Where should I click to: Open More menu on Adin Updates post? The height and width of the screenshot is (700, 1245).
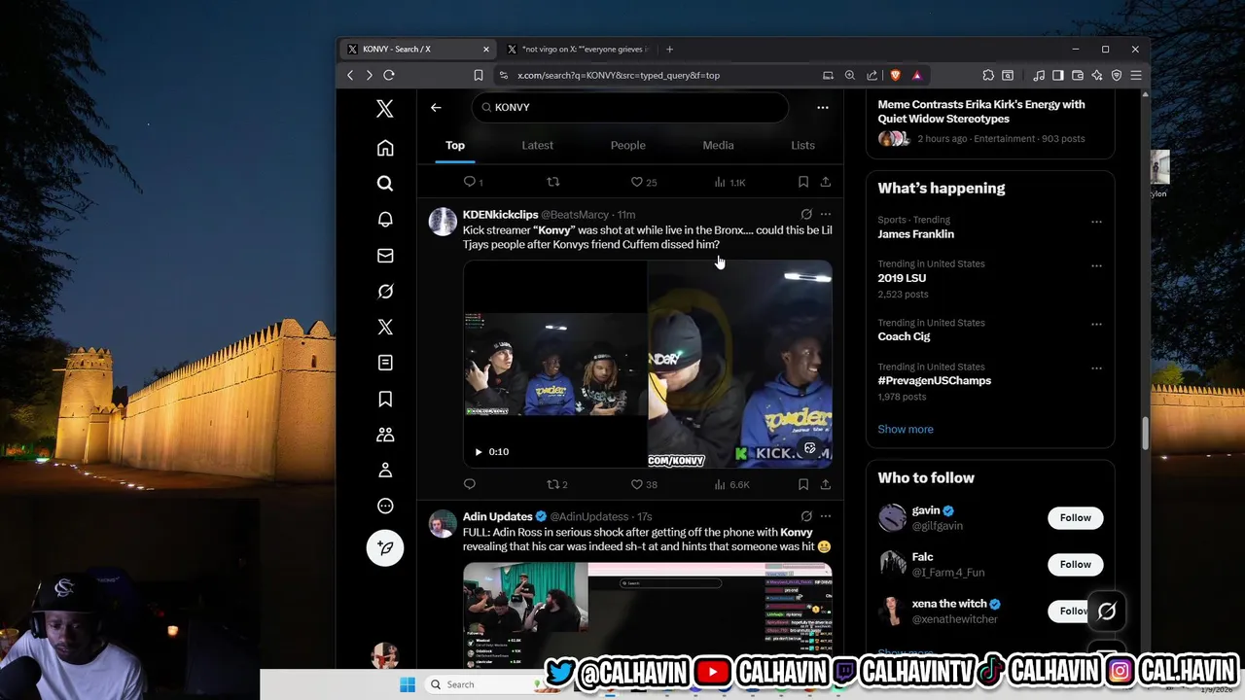tap(826, 516)
